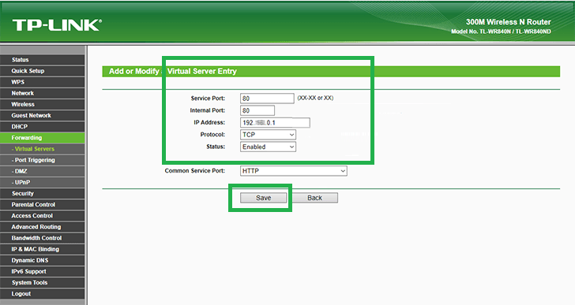Click the 'Common Service Port:' label
Screen dimensions: 575x305
click(x=195, y=171)
